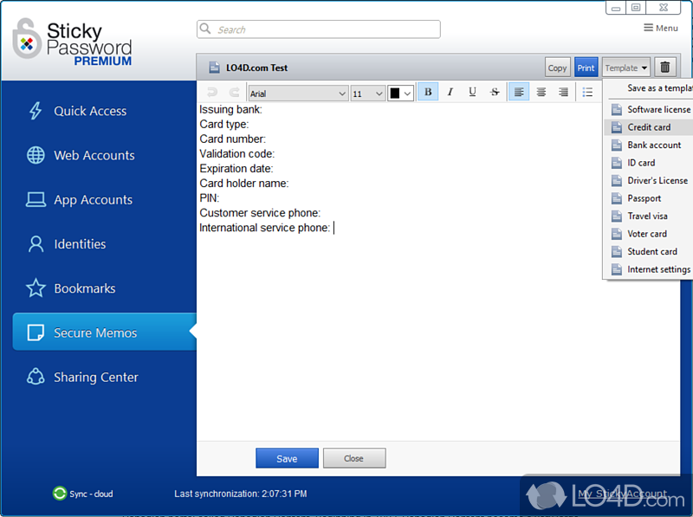Click the Web Accounts globe icon

pos(36,155)
